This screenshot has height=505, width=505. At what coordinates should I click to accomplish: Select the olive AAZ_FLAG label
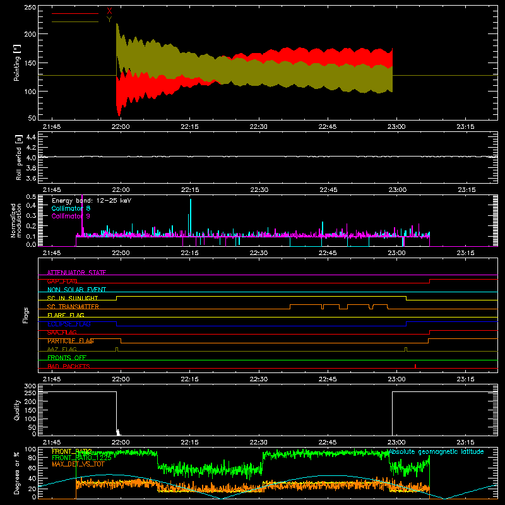(x=62, y=349)
